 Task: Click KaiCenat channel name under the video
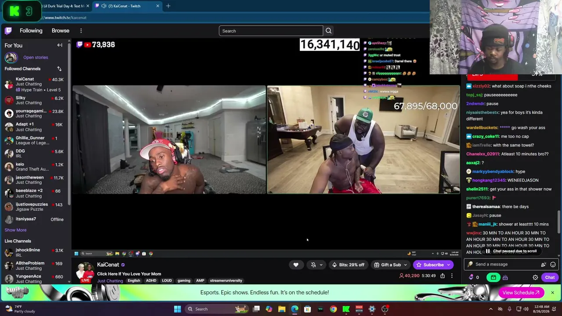click(x=108, y=265)
